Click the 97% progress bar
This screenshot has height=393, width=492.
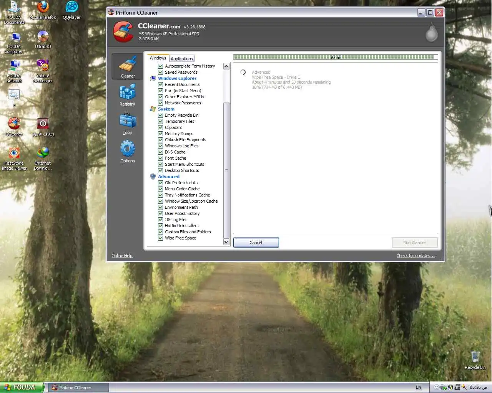pos(335,57)
